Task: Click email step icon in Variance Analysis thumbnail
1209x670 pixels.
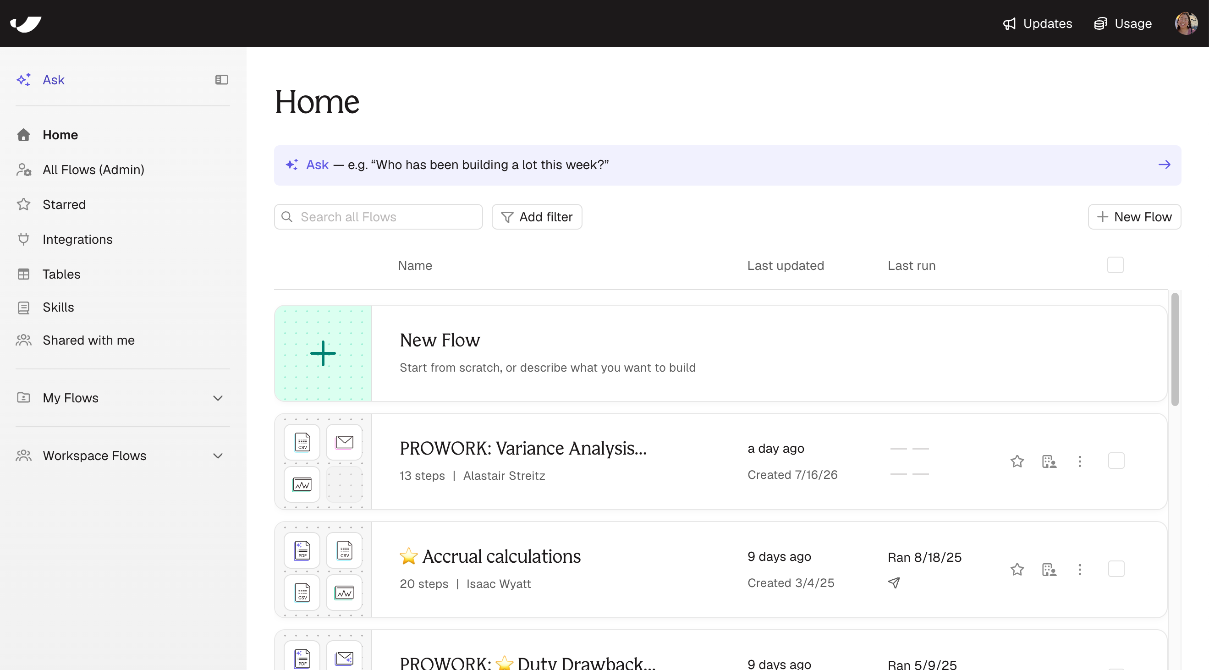Action: tap(345, 442)
